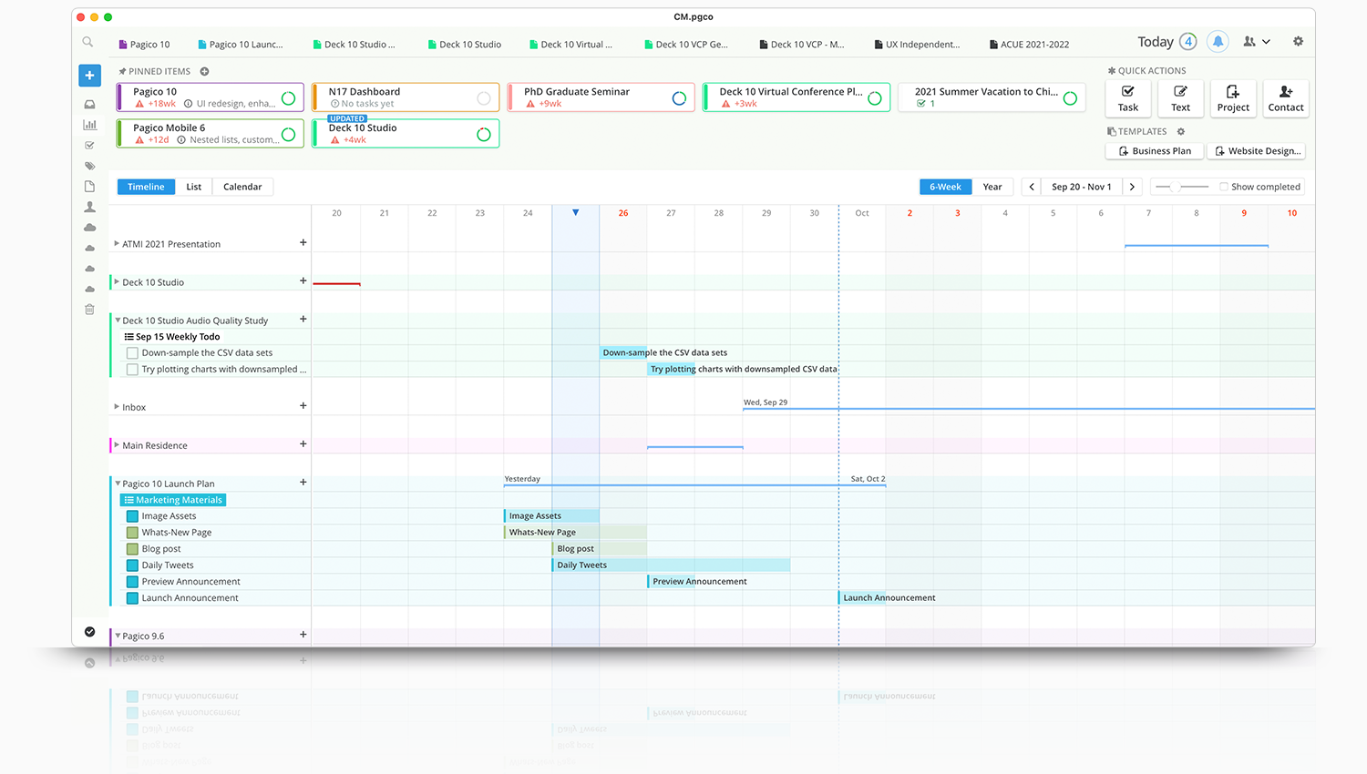The width and height of the screenshot is (1367, 774).
Task: Click the today marker triangle in timeline header
Action: 575,212
